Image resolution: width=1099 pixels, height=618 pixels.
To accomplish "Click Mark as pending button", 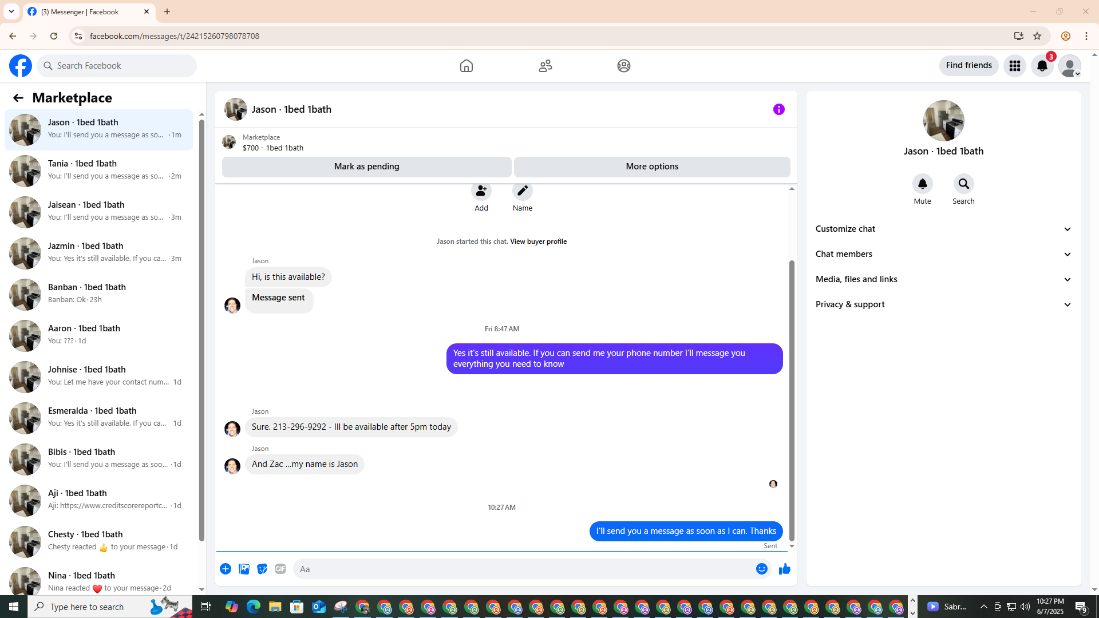I will [x=366, y=167].
